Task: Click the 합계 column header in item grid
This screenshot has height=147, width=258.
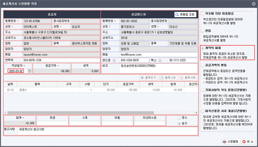Action: tap(173, 84)
